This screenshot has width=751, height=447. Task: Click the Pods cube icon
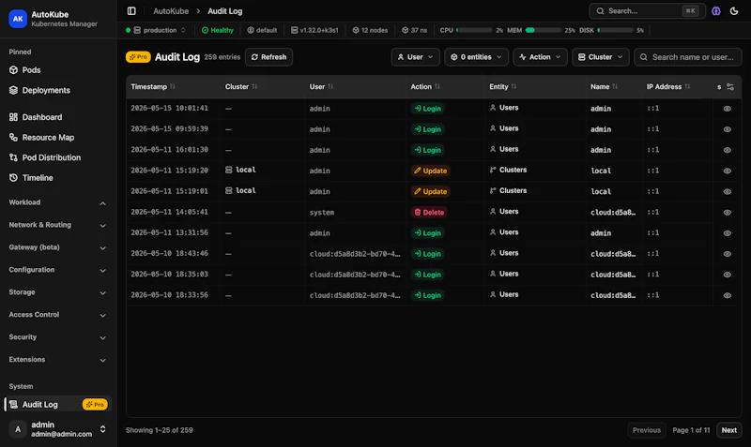13,69
